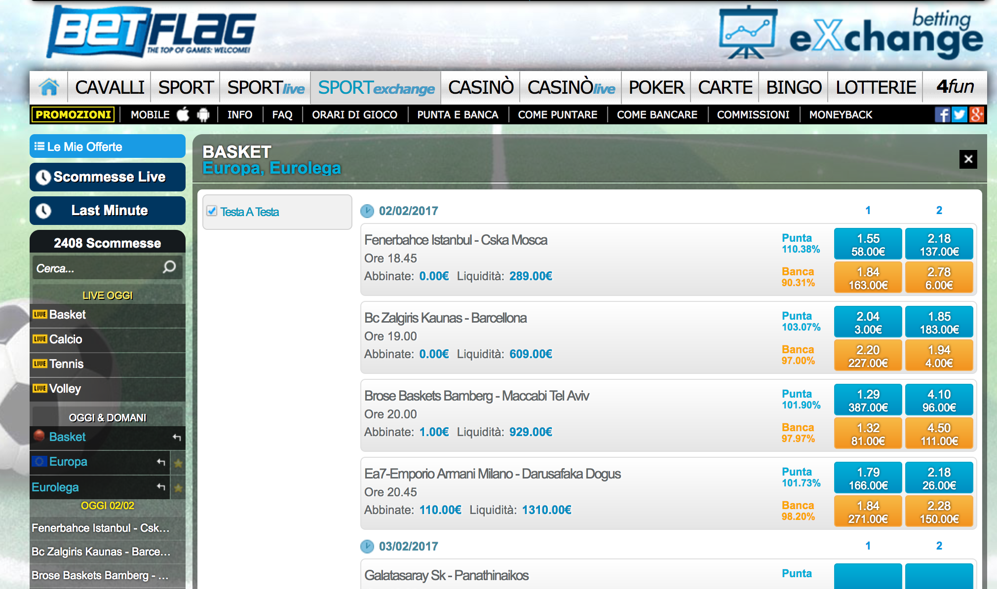997x589 pixels.
Task: Back Fenerbahce at odds 1.55
Action: [868, 244]
